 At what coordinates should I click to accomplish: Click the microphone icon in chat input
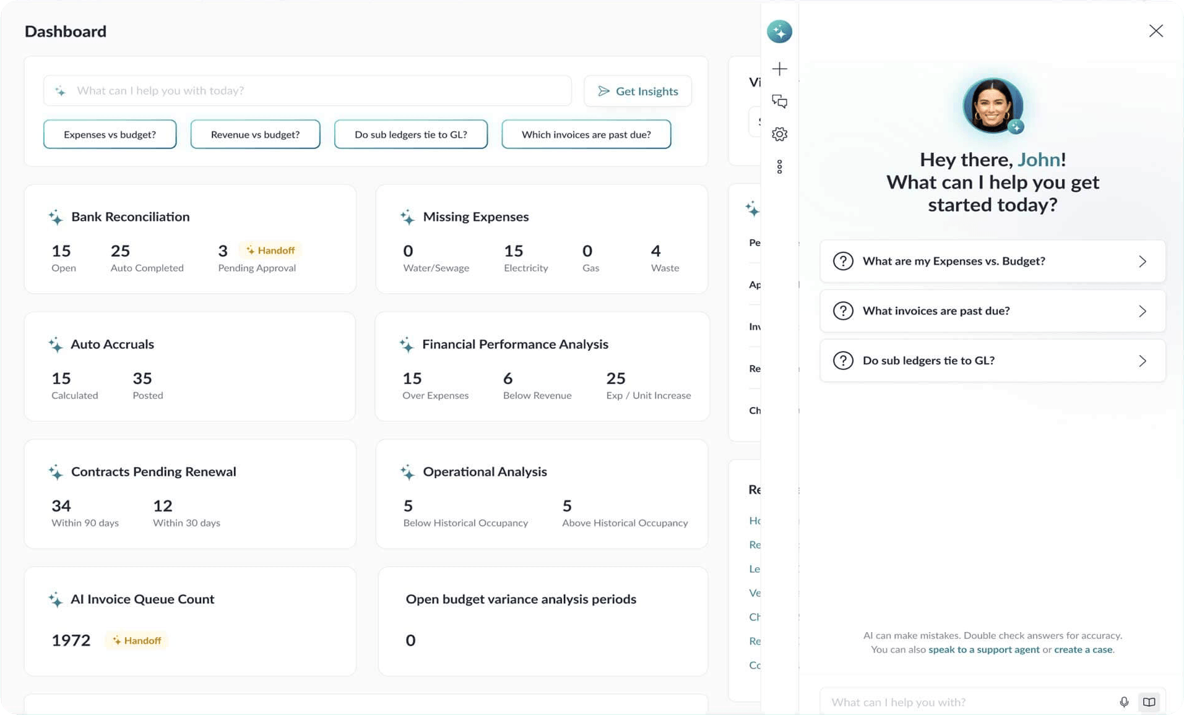1124,702
